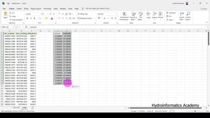
Task: Click the Insert Function fx icon
Action: 26,27
